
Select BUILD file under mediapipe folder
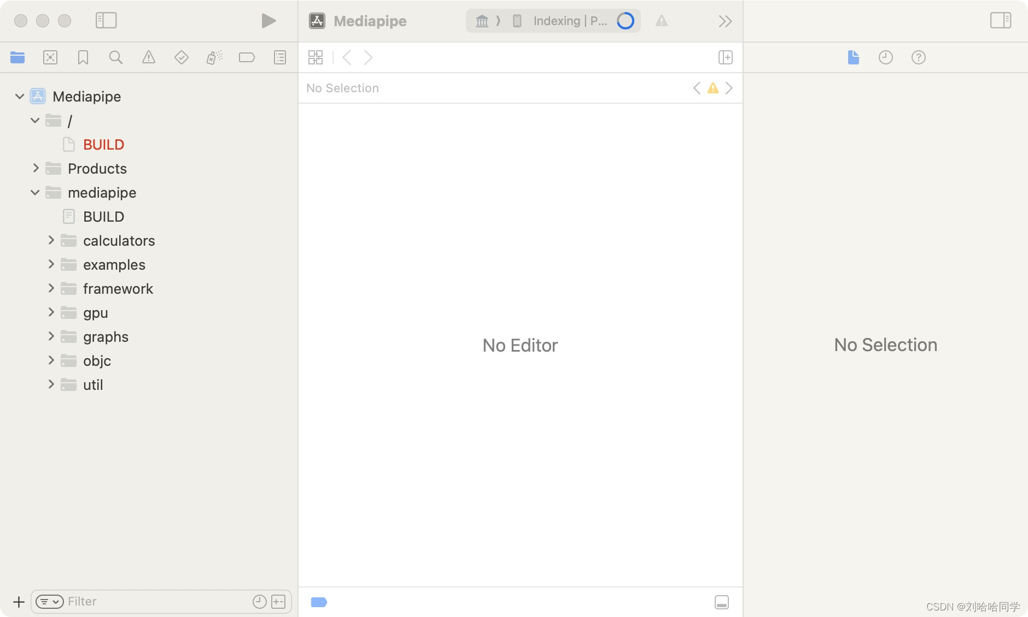[x=104, y=217]
